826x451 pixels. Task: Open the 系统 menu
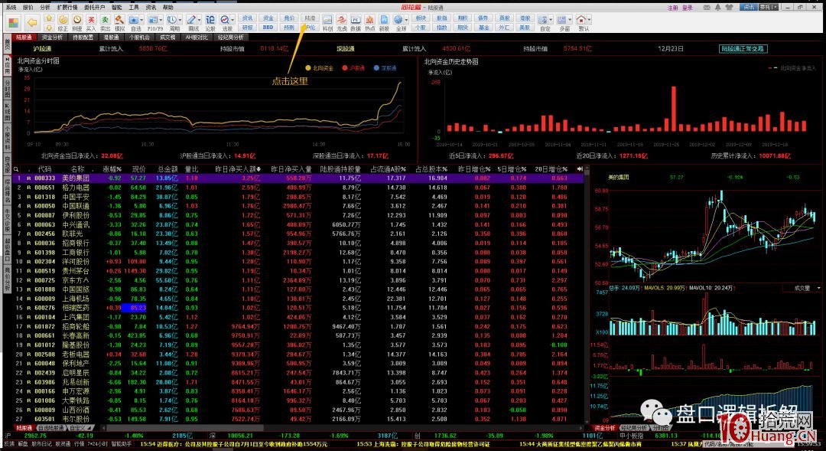pyautogui.click(x=11, y=8)
